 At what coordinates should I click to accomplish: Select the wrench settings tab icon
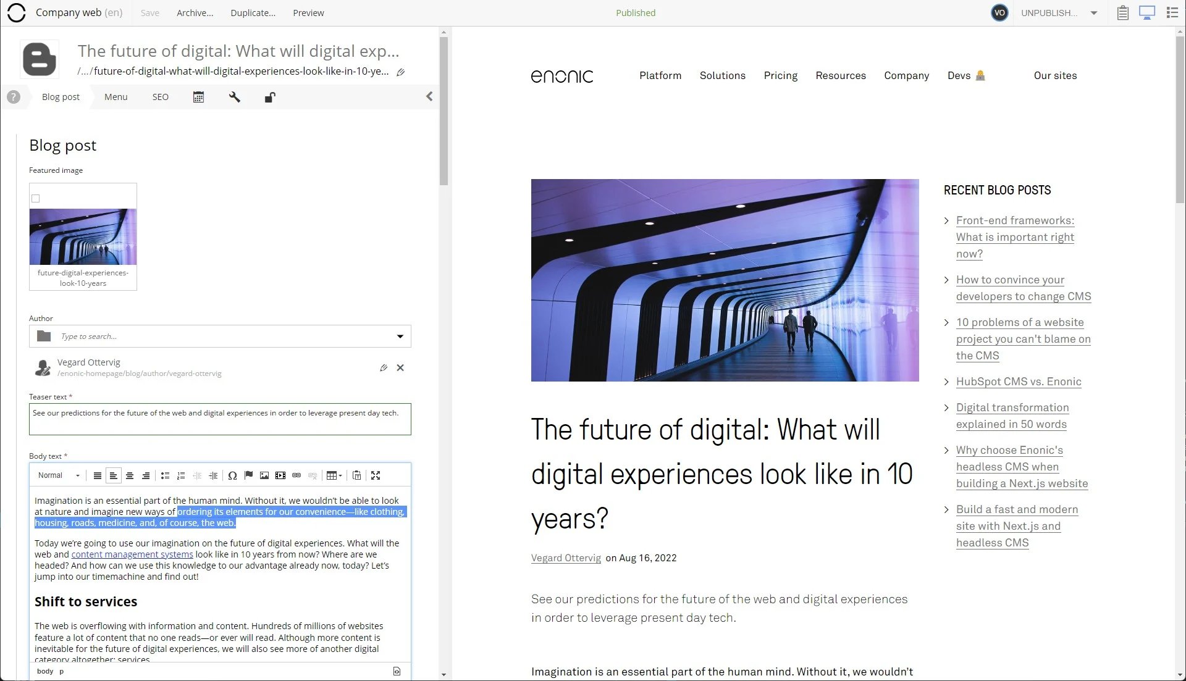234,97
